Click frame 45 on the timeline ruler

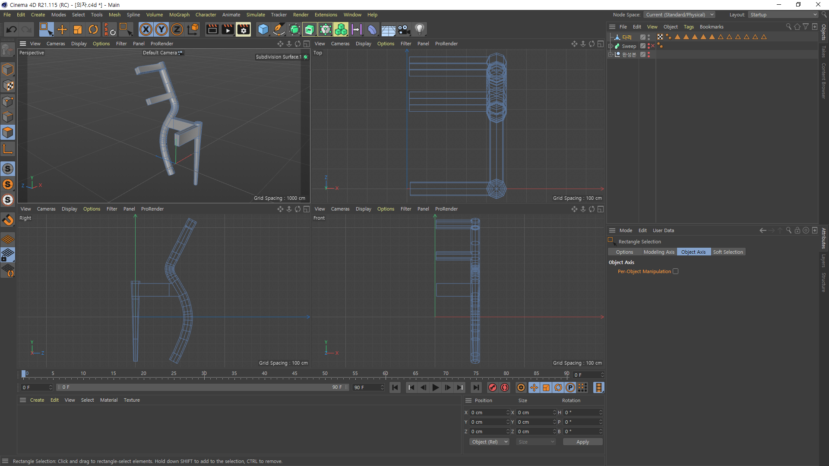point(294,374)
